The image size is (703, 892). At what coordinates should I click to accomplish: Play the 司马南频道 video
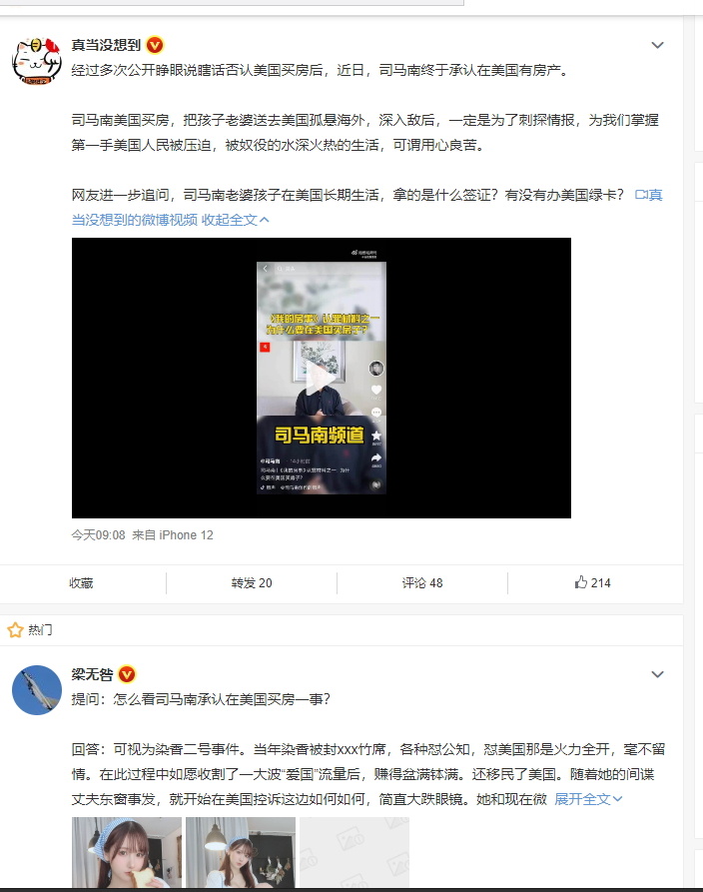322,378
